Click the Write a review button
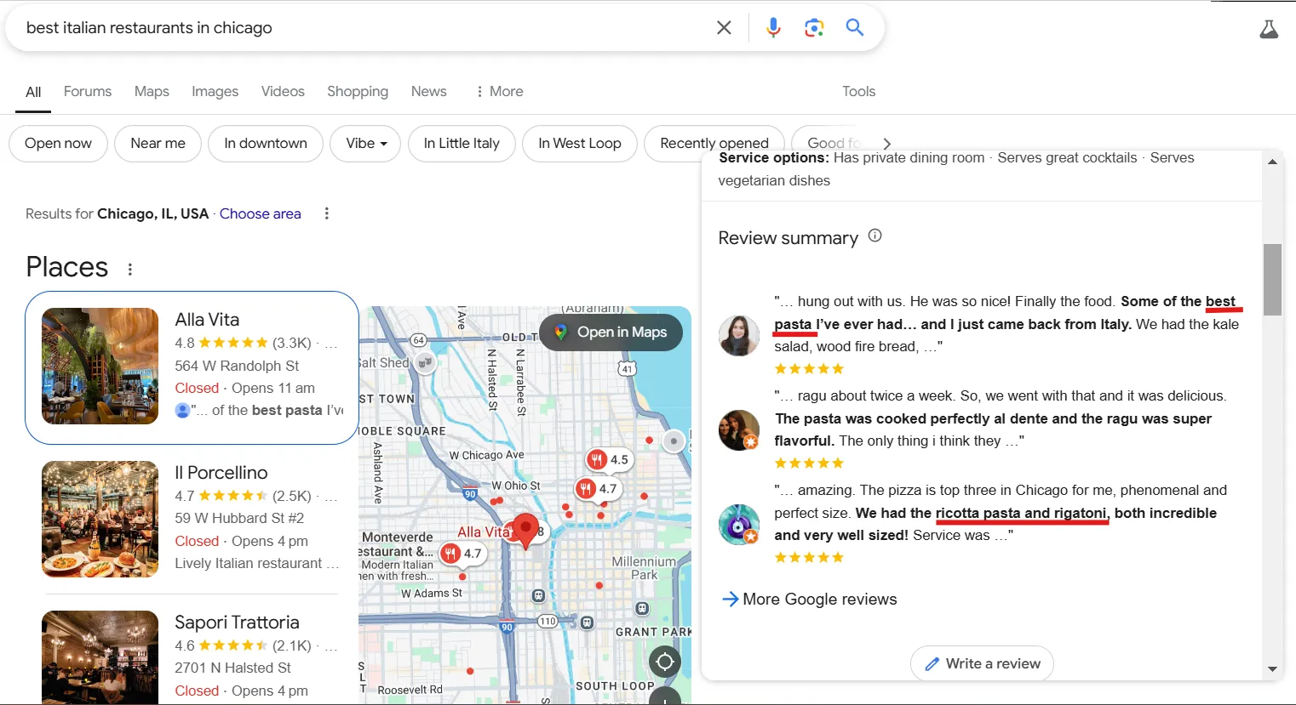 tap(982, 663)
